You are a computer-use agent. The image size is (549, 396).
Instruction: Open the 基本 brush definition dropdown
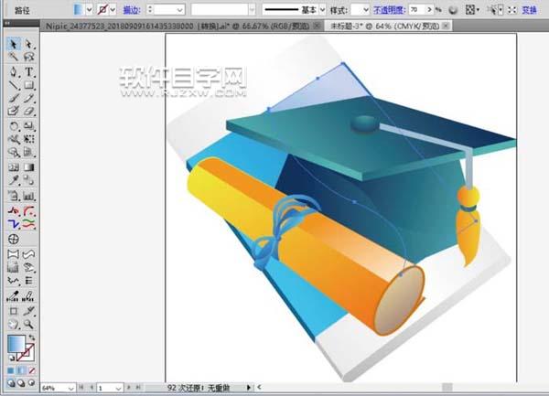click(320, 8)
